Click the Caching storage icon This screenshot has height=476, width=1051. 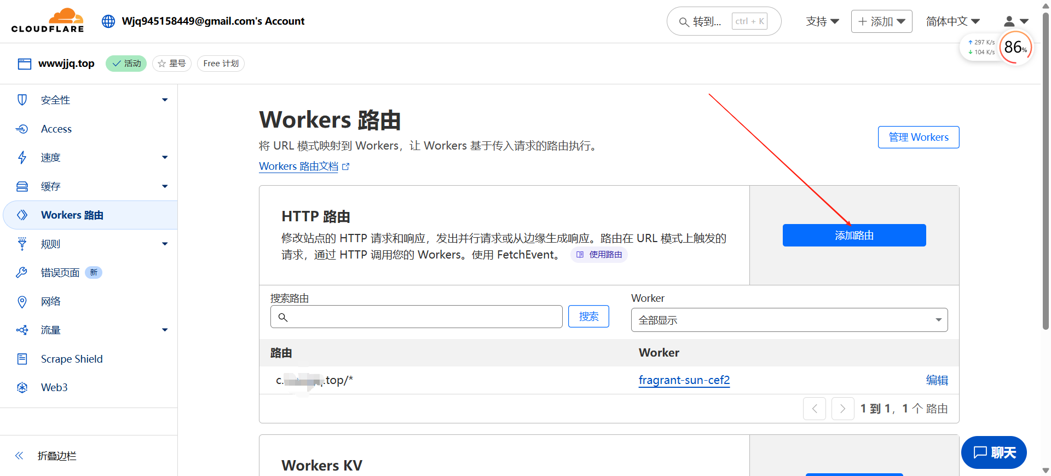click(x=22, y=187)
